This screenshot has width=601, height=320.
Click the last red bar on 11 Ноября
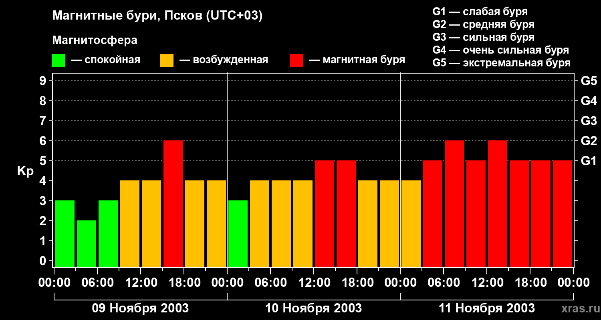[563, 214]
